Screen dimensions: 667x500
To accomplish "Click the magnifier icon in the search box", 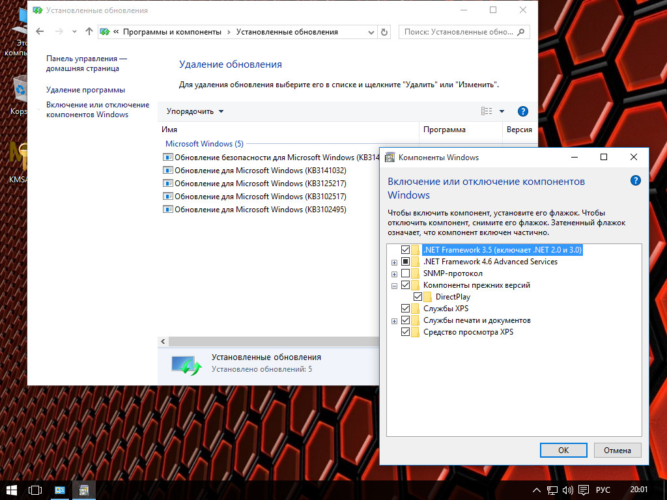I will point(520,32).
